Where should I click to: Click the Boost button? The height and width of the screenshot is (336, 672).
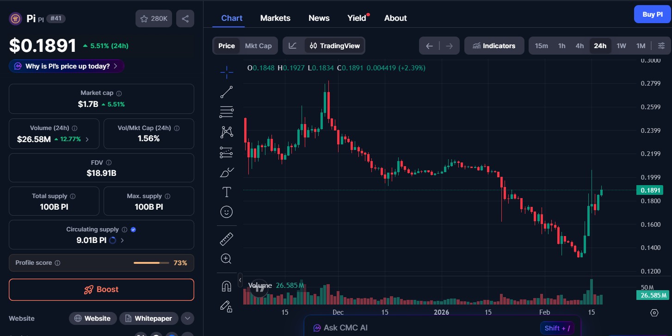[101, 289]
